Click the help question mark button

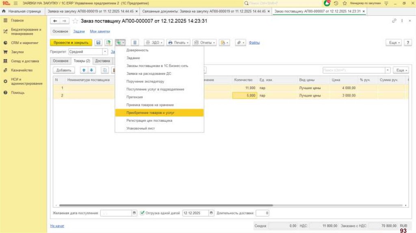[x=408, y=42]
